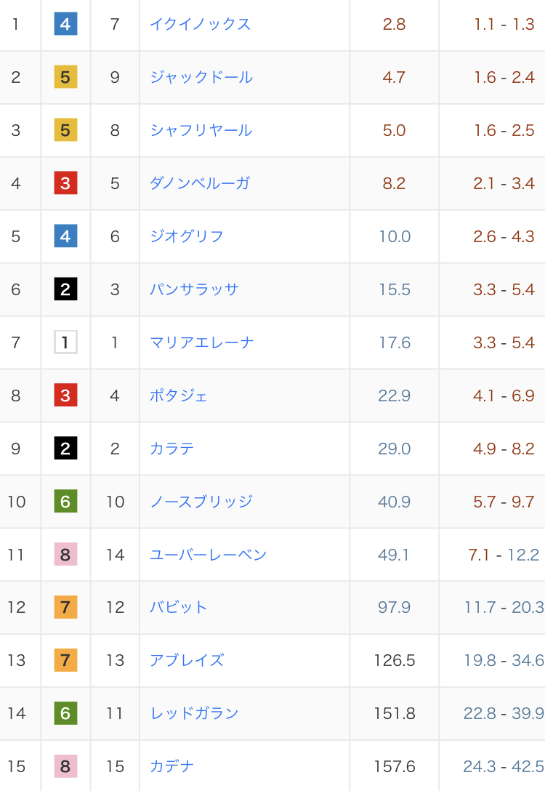Open the パンサラッサ horse link
The image size is (545, 791).
pos(194,289)
